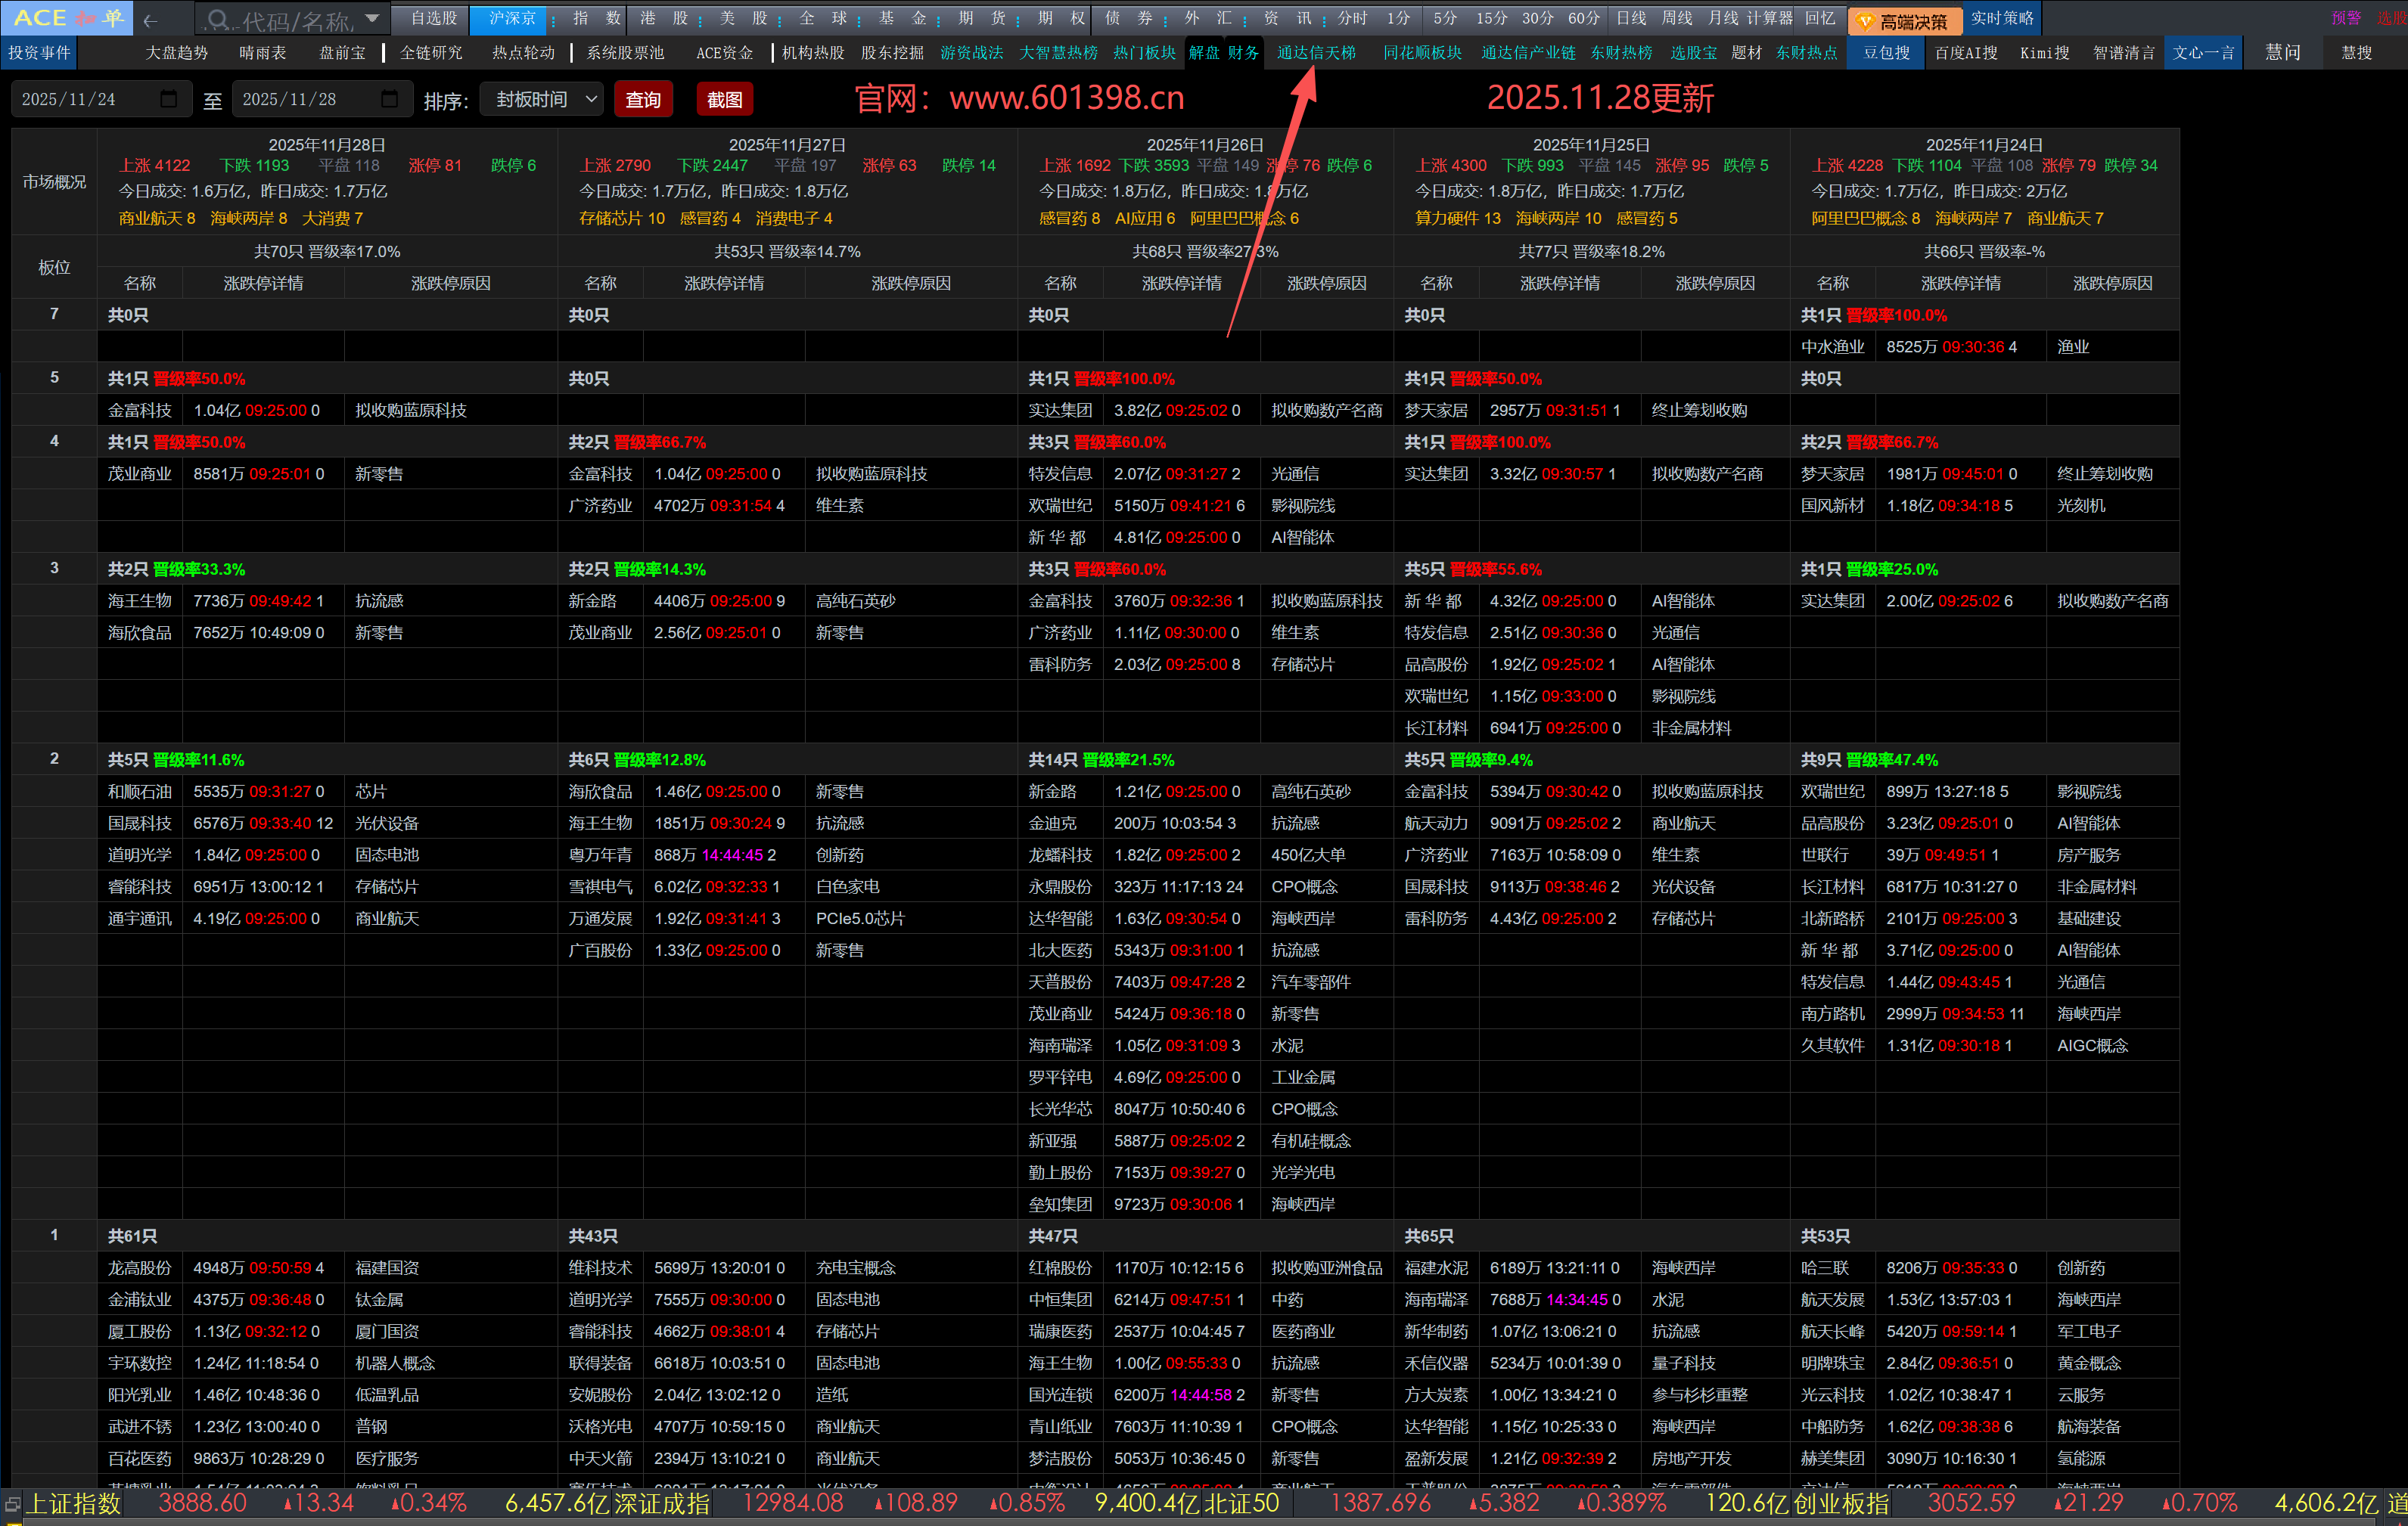Click the magnifier icon in the search box
The height and width of the screenshot is (1526, 2408).
coord(217,20)
